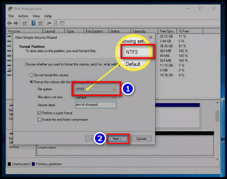This screenshot has height=179, width=227.
Task: Open the Action menu
Action: click(x=23, y=16)
